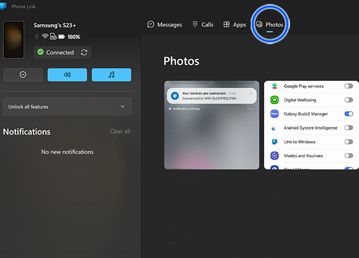Click the 100% battery percentage
This screenshot has width=359, height=258.
[x=73, y=37]
